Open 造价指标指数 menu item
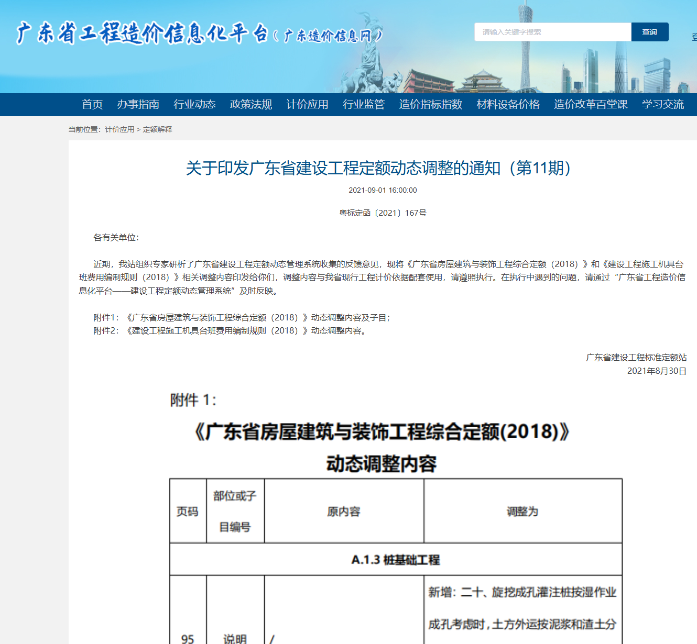 pyautogui.click(x=431, y=104)
